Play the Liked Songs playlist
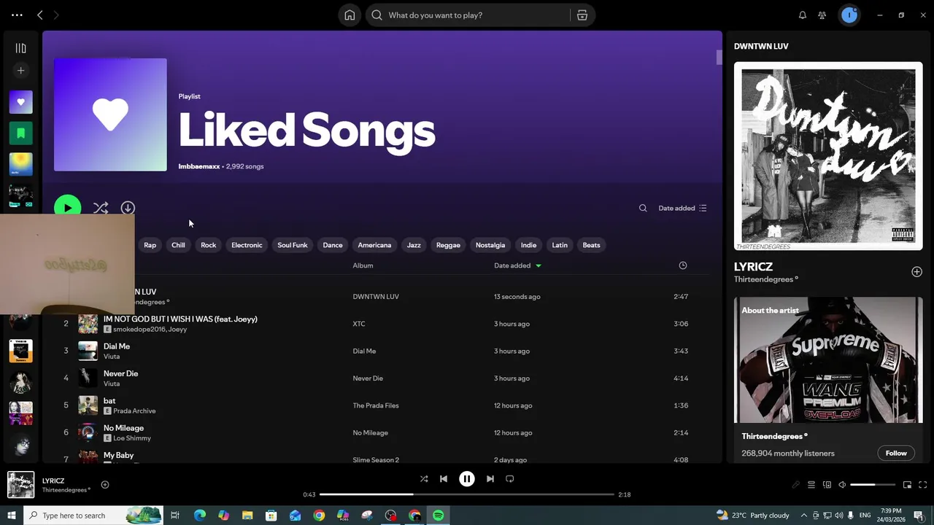934x525 pixels. [68, 208]
